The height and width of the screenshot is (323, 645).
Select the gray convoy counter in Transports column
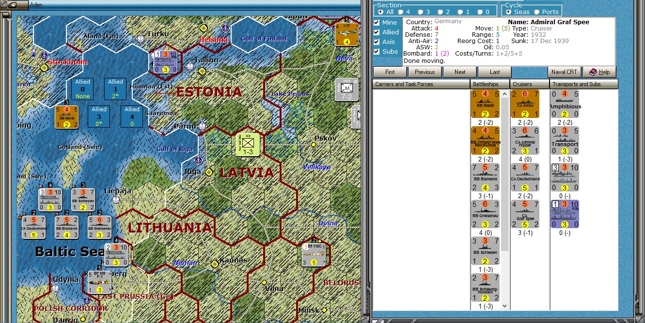[565, 177]
